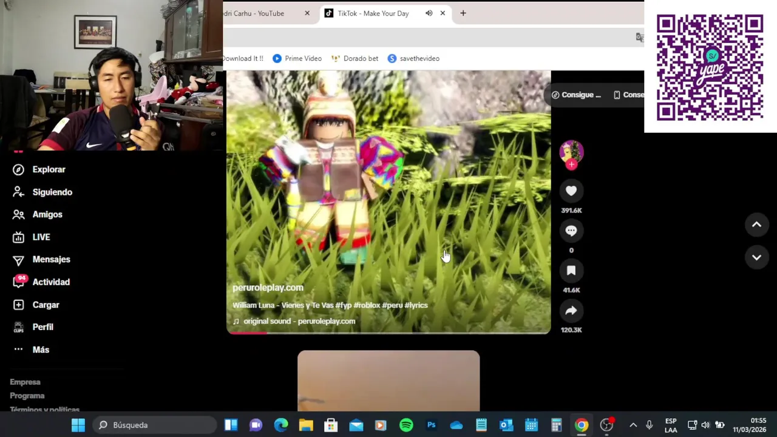Go to next video with down chevron
Image resolution: width=777 pixels, height=437 pixels.
756,257
